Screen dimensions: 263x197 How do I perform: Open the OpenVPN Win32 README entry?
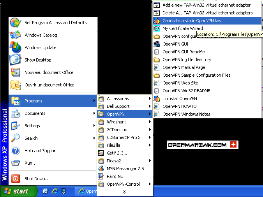coord(207,91)
